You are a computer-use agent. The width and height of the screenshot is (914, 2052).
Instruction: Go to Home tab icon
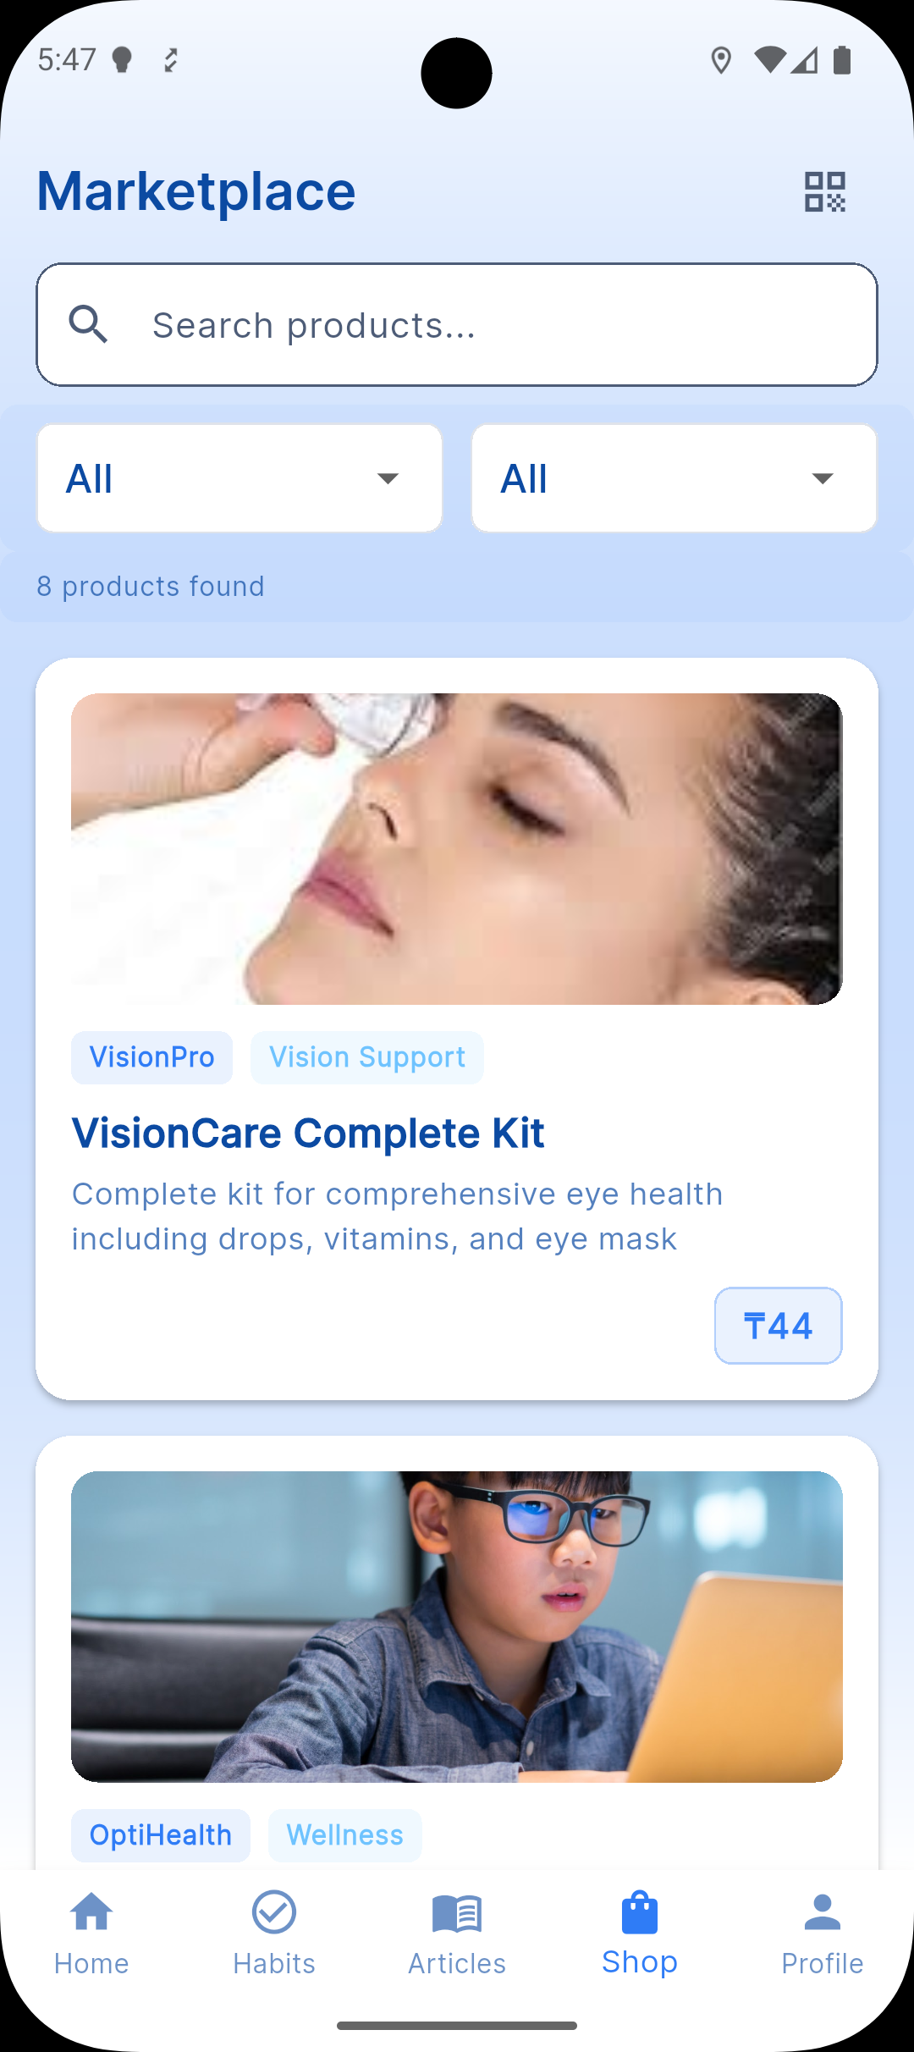pyautogui.click(x=91, y=1911)
